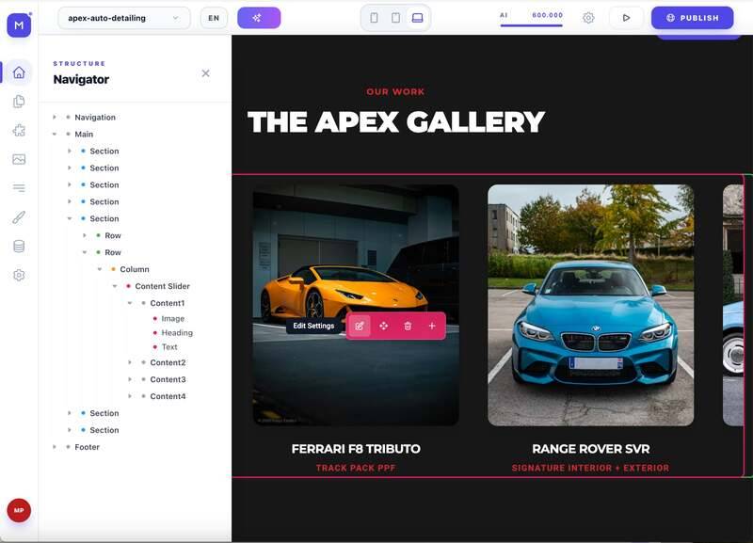The image size is (753, 543).
Task: Open the media image icon in the sidebar
Action: [x=19, y=159]
